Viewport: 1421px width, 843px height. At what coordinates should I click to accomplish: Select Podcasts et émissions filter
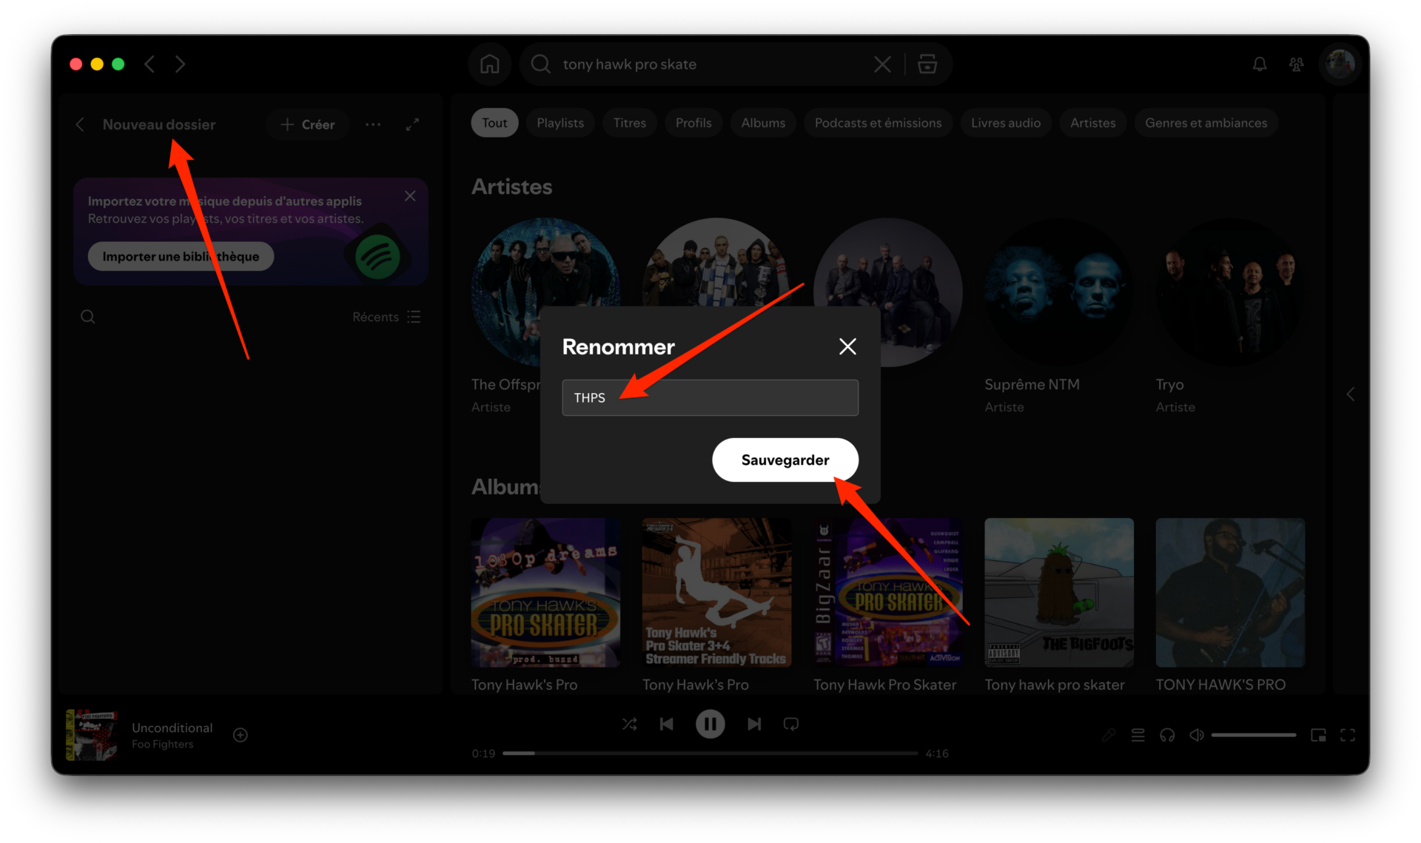[x=878, y=123]
